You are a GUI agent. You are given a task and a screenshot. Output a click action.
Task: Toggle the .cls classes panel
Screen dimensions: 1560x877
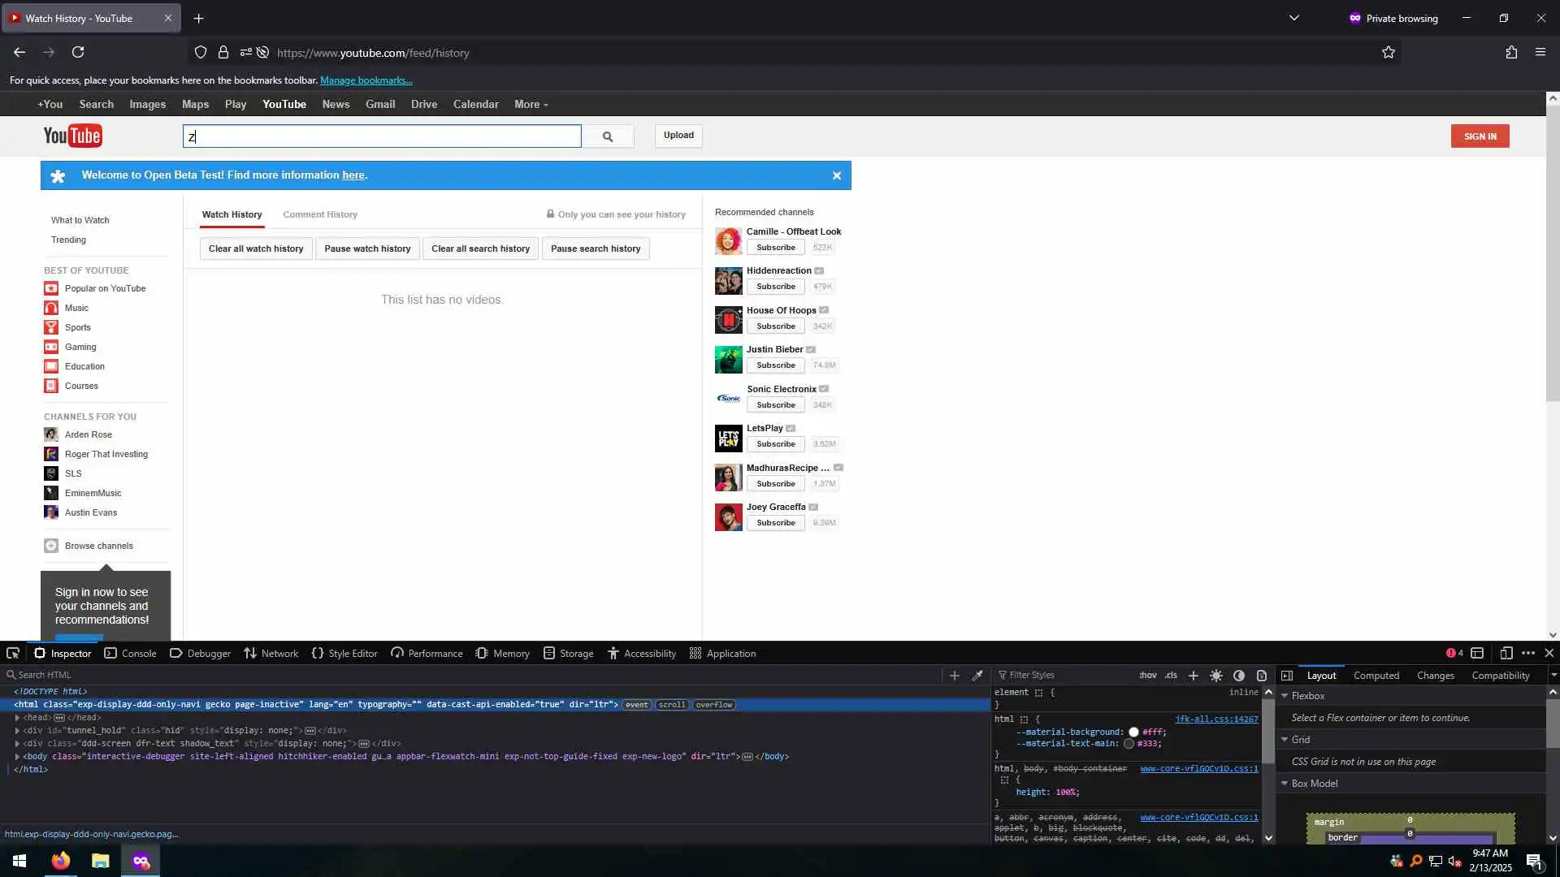(1171, 675)
